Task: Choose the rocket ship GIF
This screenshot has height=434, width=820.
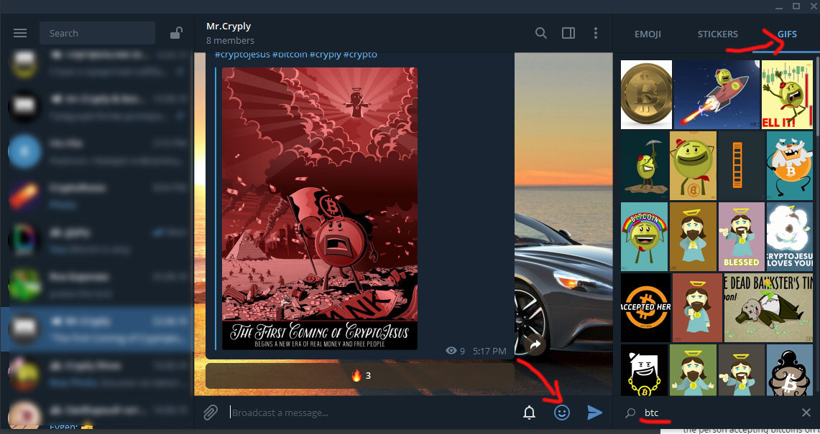Action: (x=717, y=95)
